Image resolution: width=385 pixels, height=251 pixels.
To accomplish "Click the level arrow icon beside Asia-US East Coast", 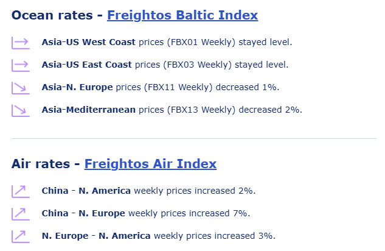I will 20,65.
